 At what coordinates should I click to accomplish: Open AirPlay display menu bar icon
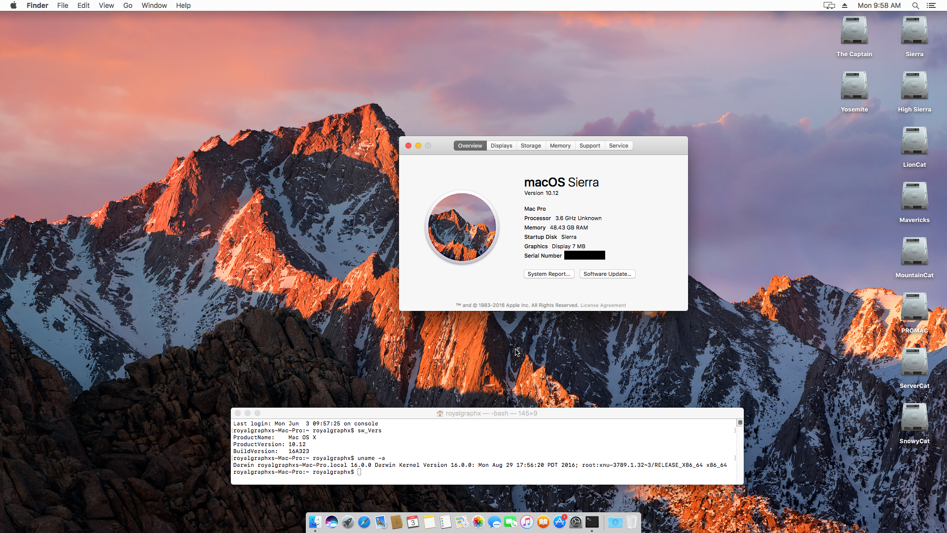pyautogui.click(x=829, y=5)
